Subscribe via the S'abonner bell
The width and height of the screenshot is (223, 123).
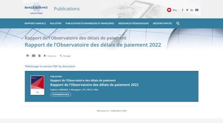point(50,56)
